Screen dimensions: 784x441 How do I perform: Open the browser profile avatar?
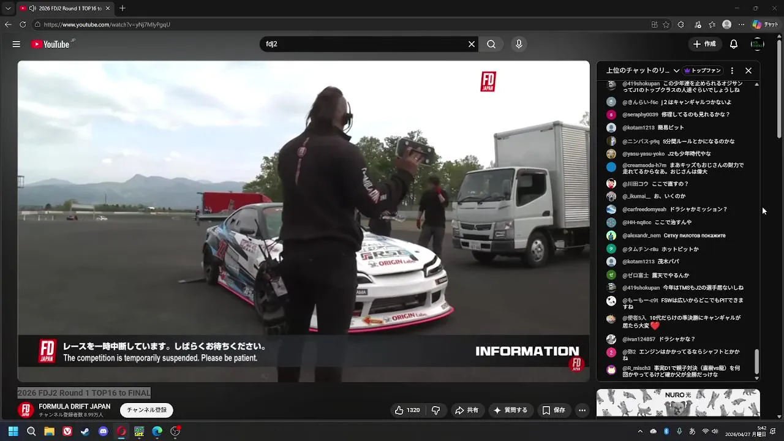[x=727, y=24]
